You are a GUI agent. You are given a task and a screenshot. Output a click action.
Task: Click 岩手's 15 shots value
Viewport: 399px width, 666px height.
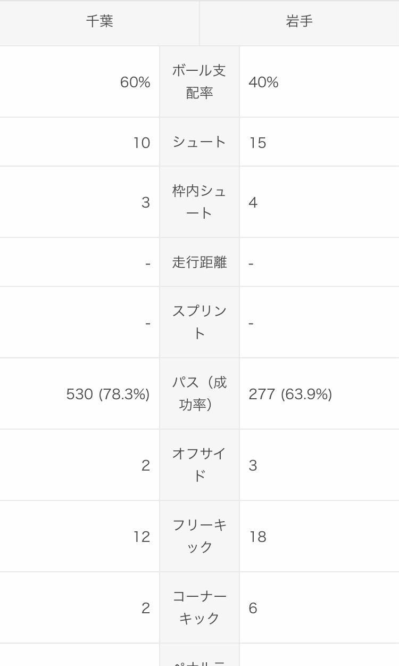pos(257,143)
